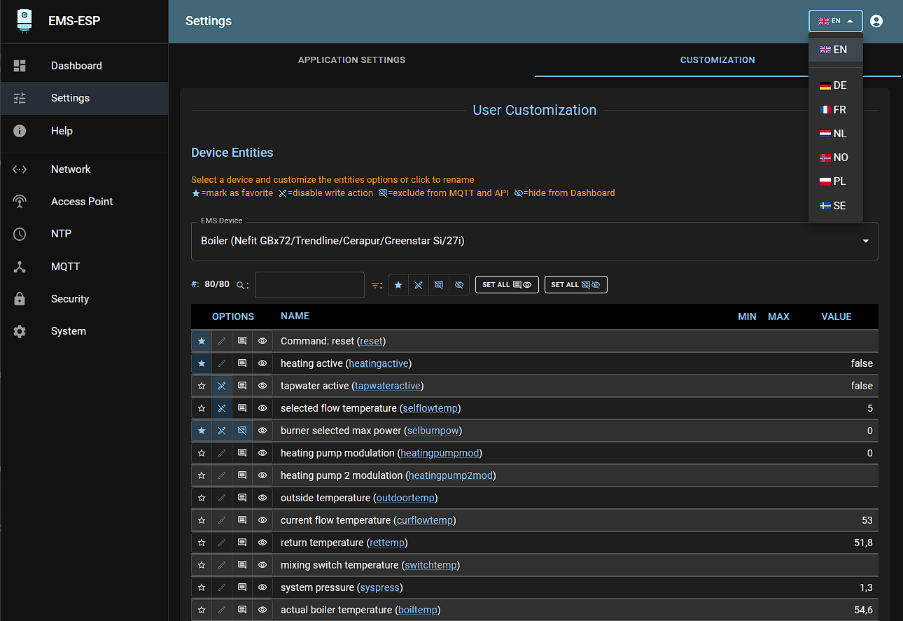This screenshot has height=621, width=903.
Task: Mark tapwater active as favorite
Action: coord(202,385)
